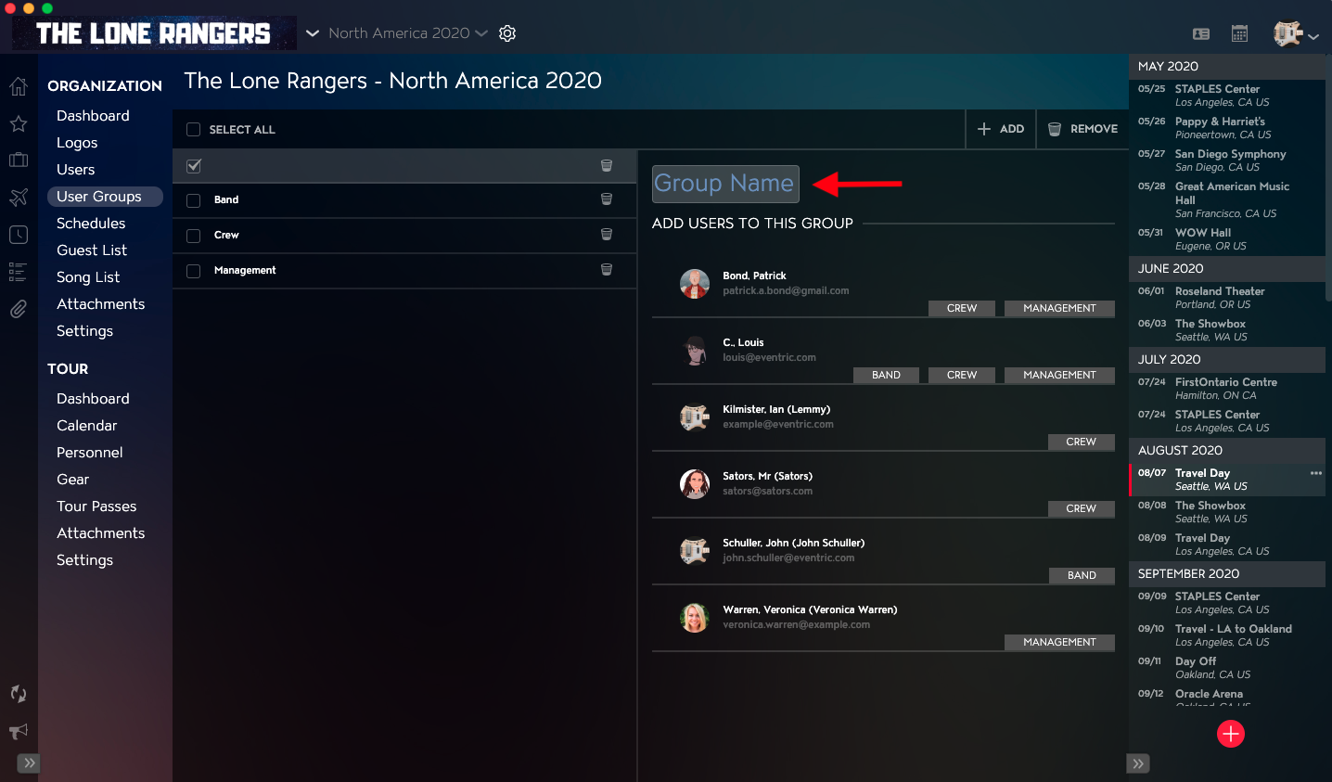Image resolution: width=1332 pixels, height=782 pixels.
Task: Click the favorites star icon
Action: 19,123
